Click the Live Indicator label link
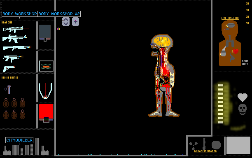 [x=230, y=18]
